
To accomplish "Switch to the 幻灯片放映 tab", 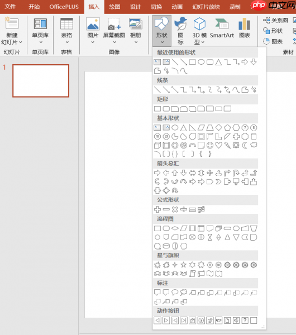I will pyautogui.click(x=206, y=7).
